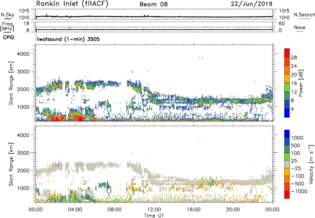This screenshot has width=315, height=218.
Task: Click the '08:00' time axis tick label
Action: click(115, 210)
